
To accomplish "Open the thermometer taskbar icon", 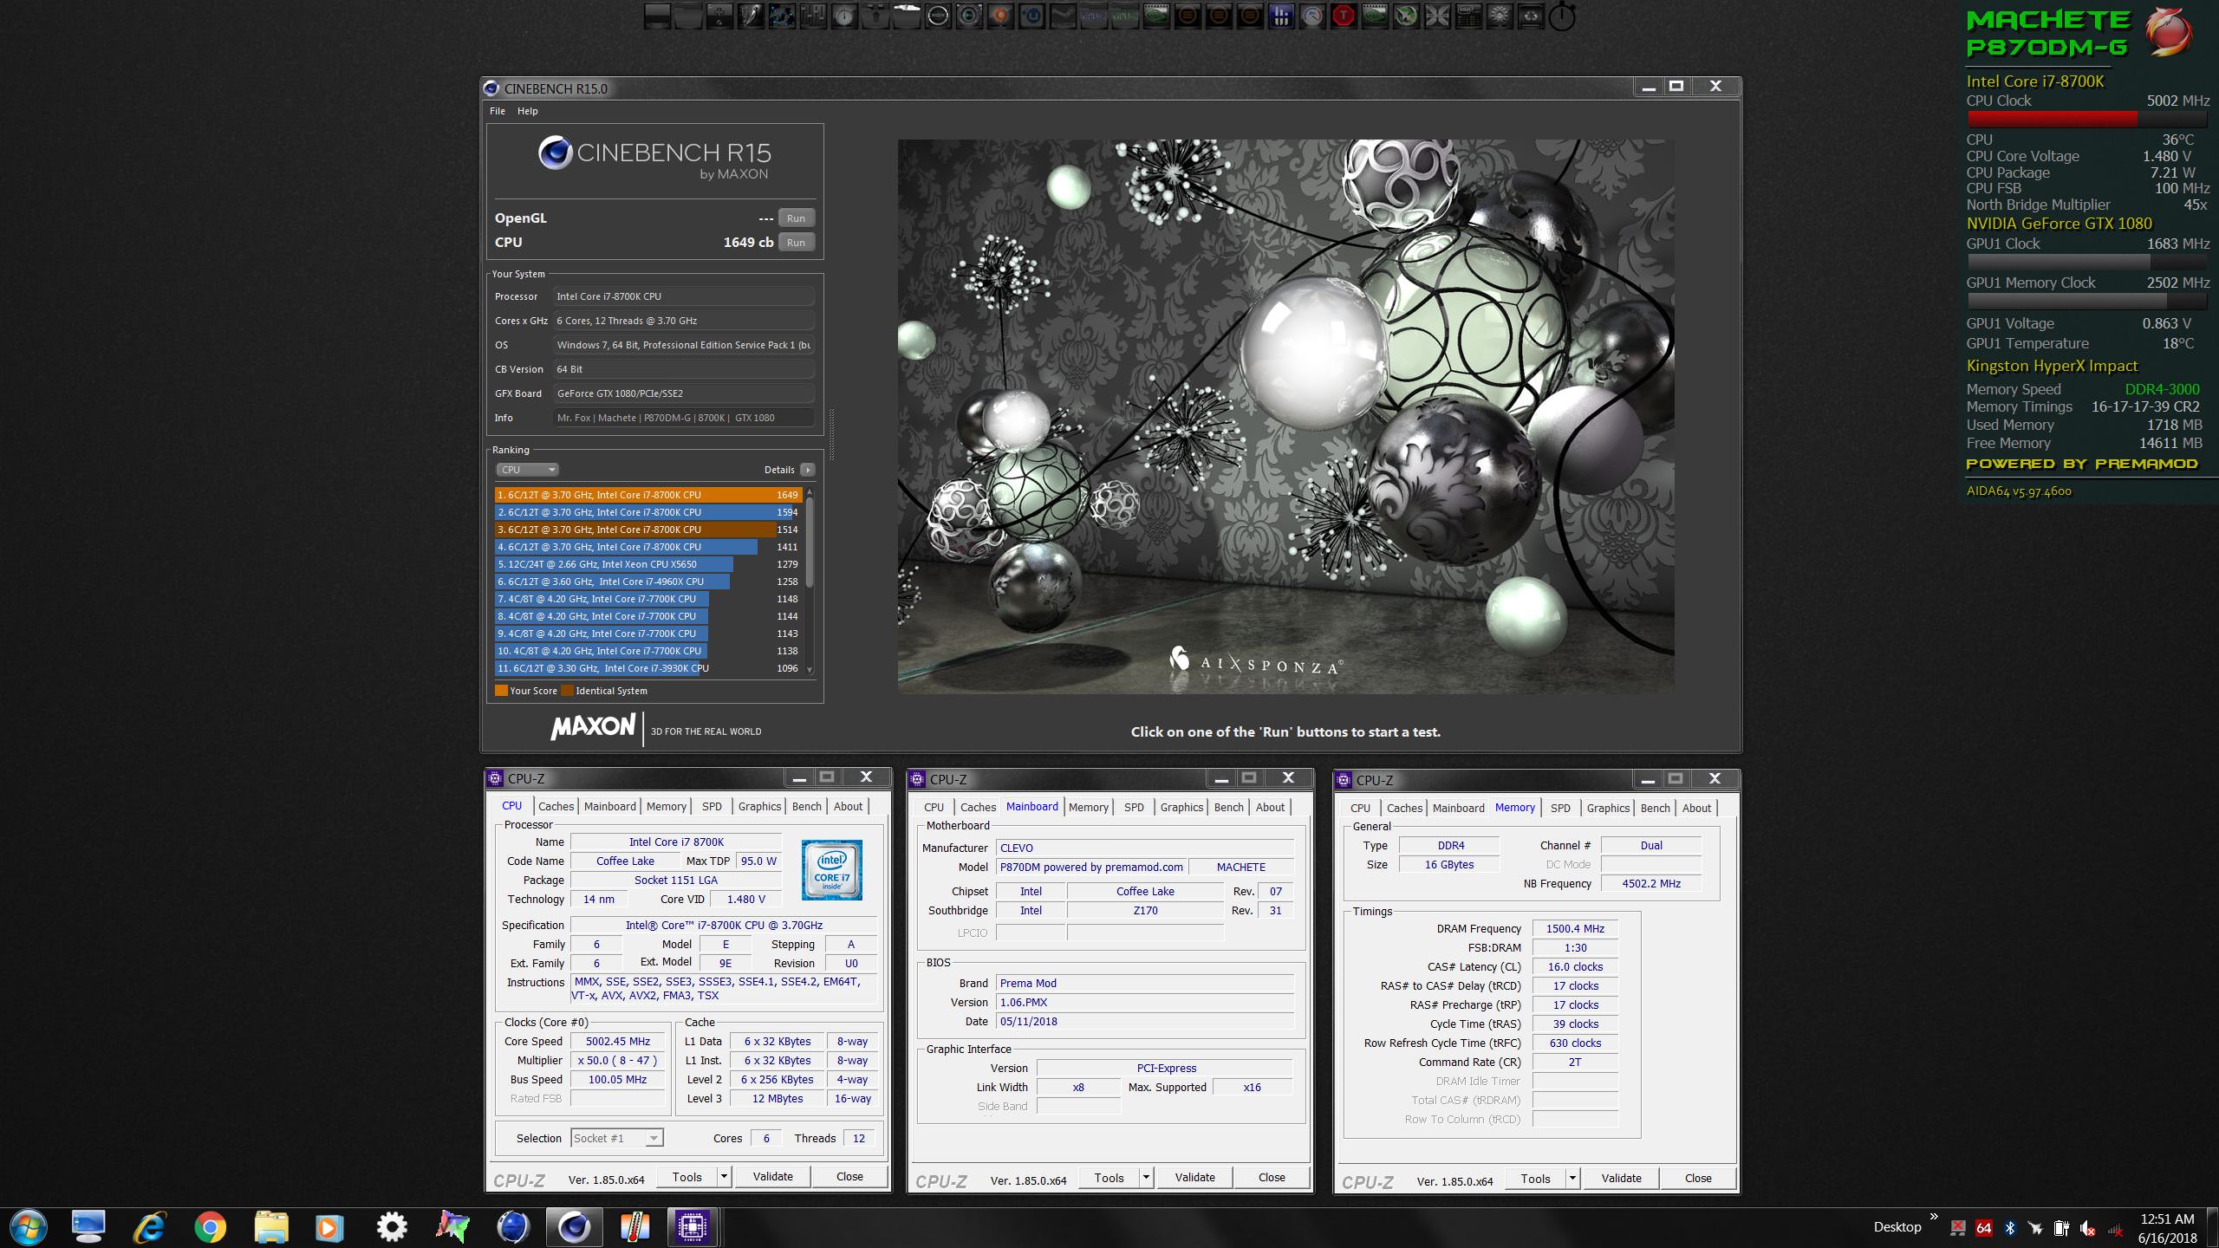I will (x=634, y=1226).
